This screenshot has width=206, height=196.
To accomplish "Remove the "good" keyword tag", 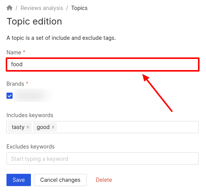I will tap(53, 127).
